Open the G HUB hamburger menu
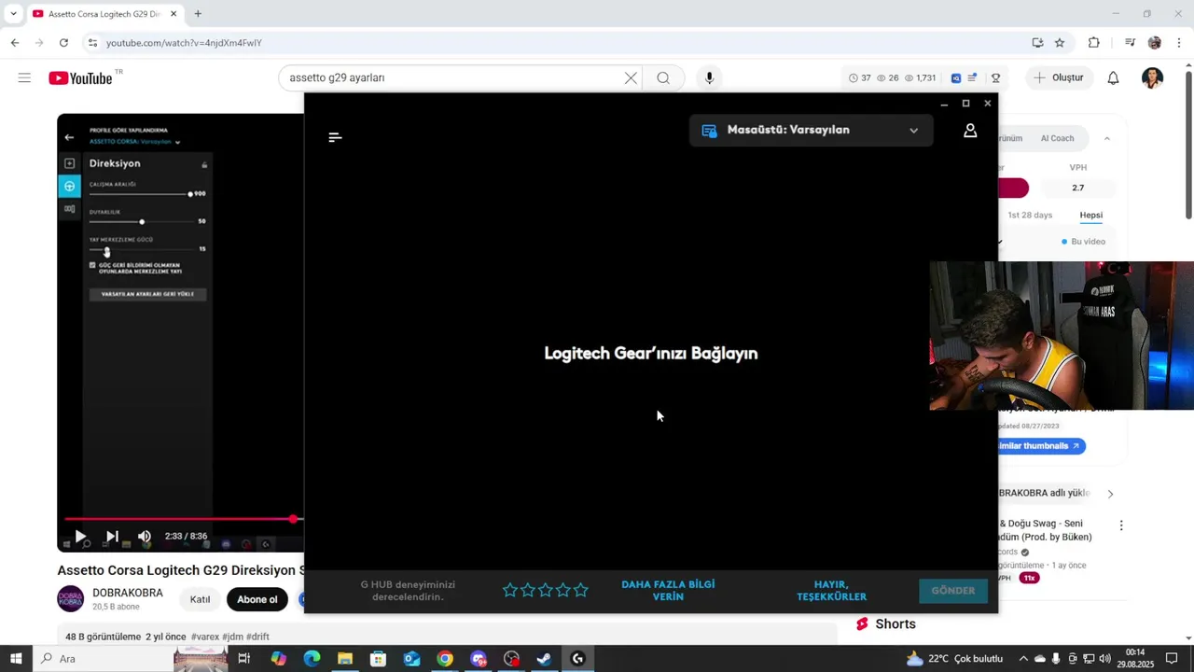 click(x=336, y=137)
